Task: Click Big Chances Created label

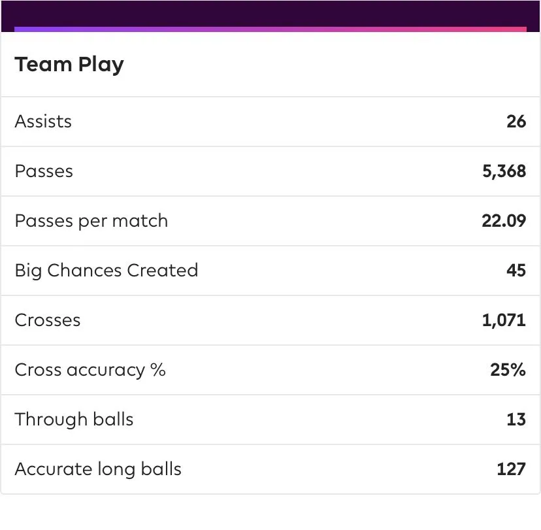Action: pyautogui.click(x=107, y=271)
